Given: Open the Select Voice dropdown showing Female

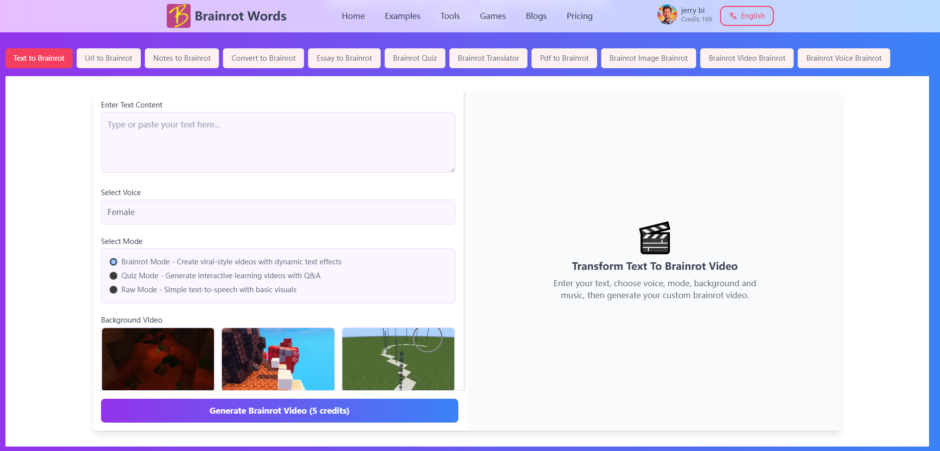Looking at the screenshot, I should (278, 212).
